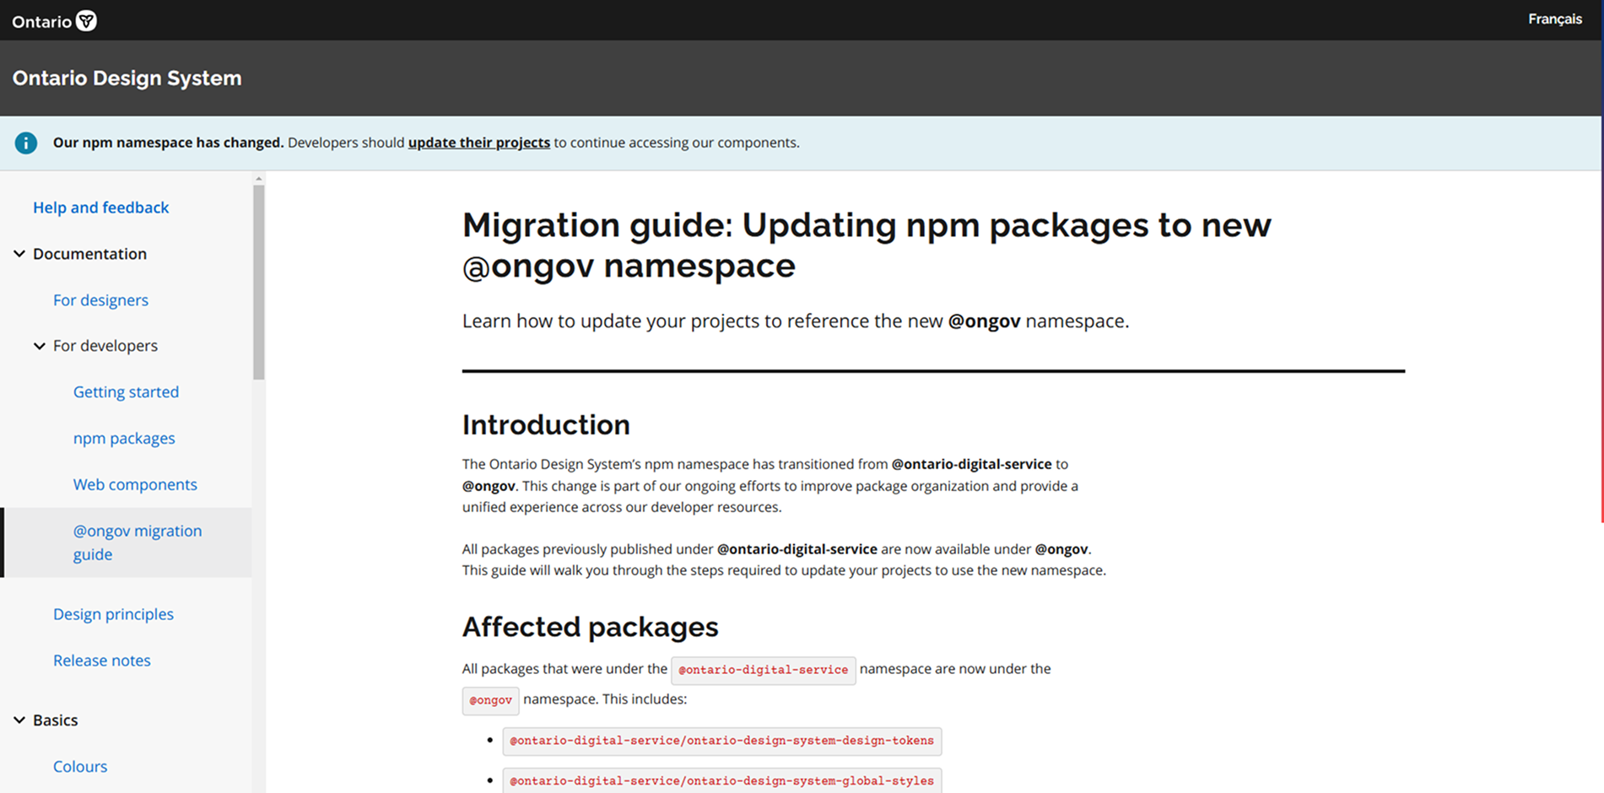1604x793 pixels.
Task: Click the design-system-global-styles package code
Action: (722, 781)
